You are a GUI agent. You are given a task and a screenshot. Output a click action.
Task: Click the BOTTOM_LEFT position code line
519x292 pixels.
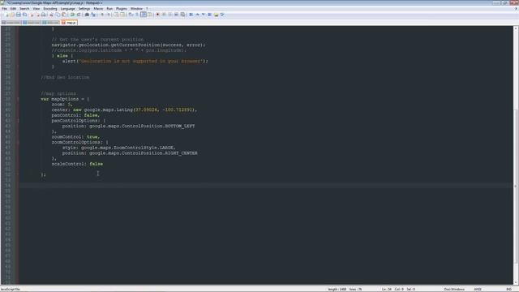(128, 127)
